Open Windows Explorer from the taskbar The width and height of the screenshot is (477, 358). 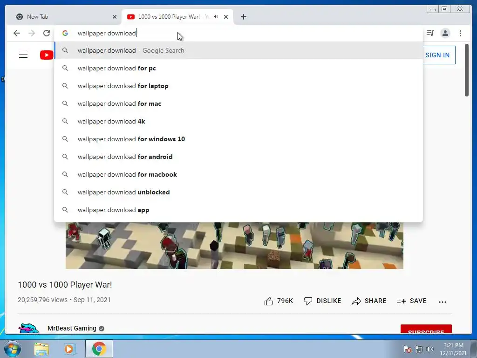tap(41, 349)
